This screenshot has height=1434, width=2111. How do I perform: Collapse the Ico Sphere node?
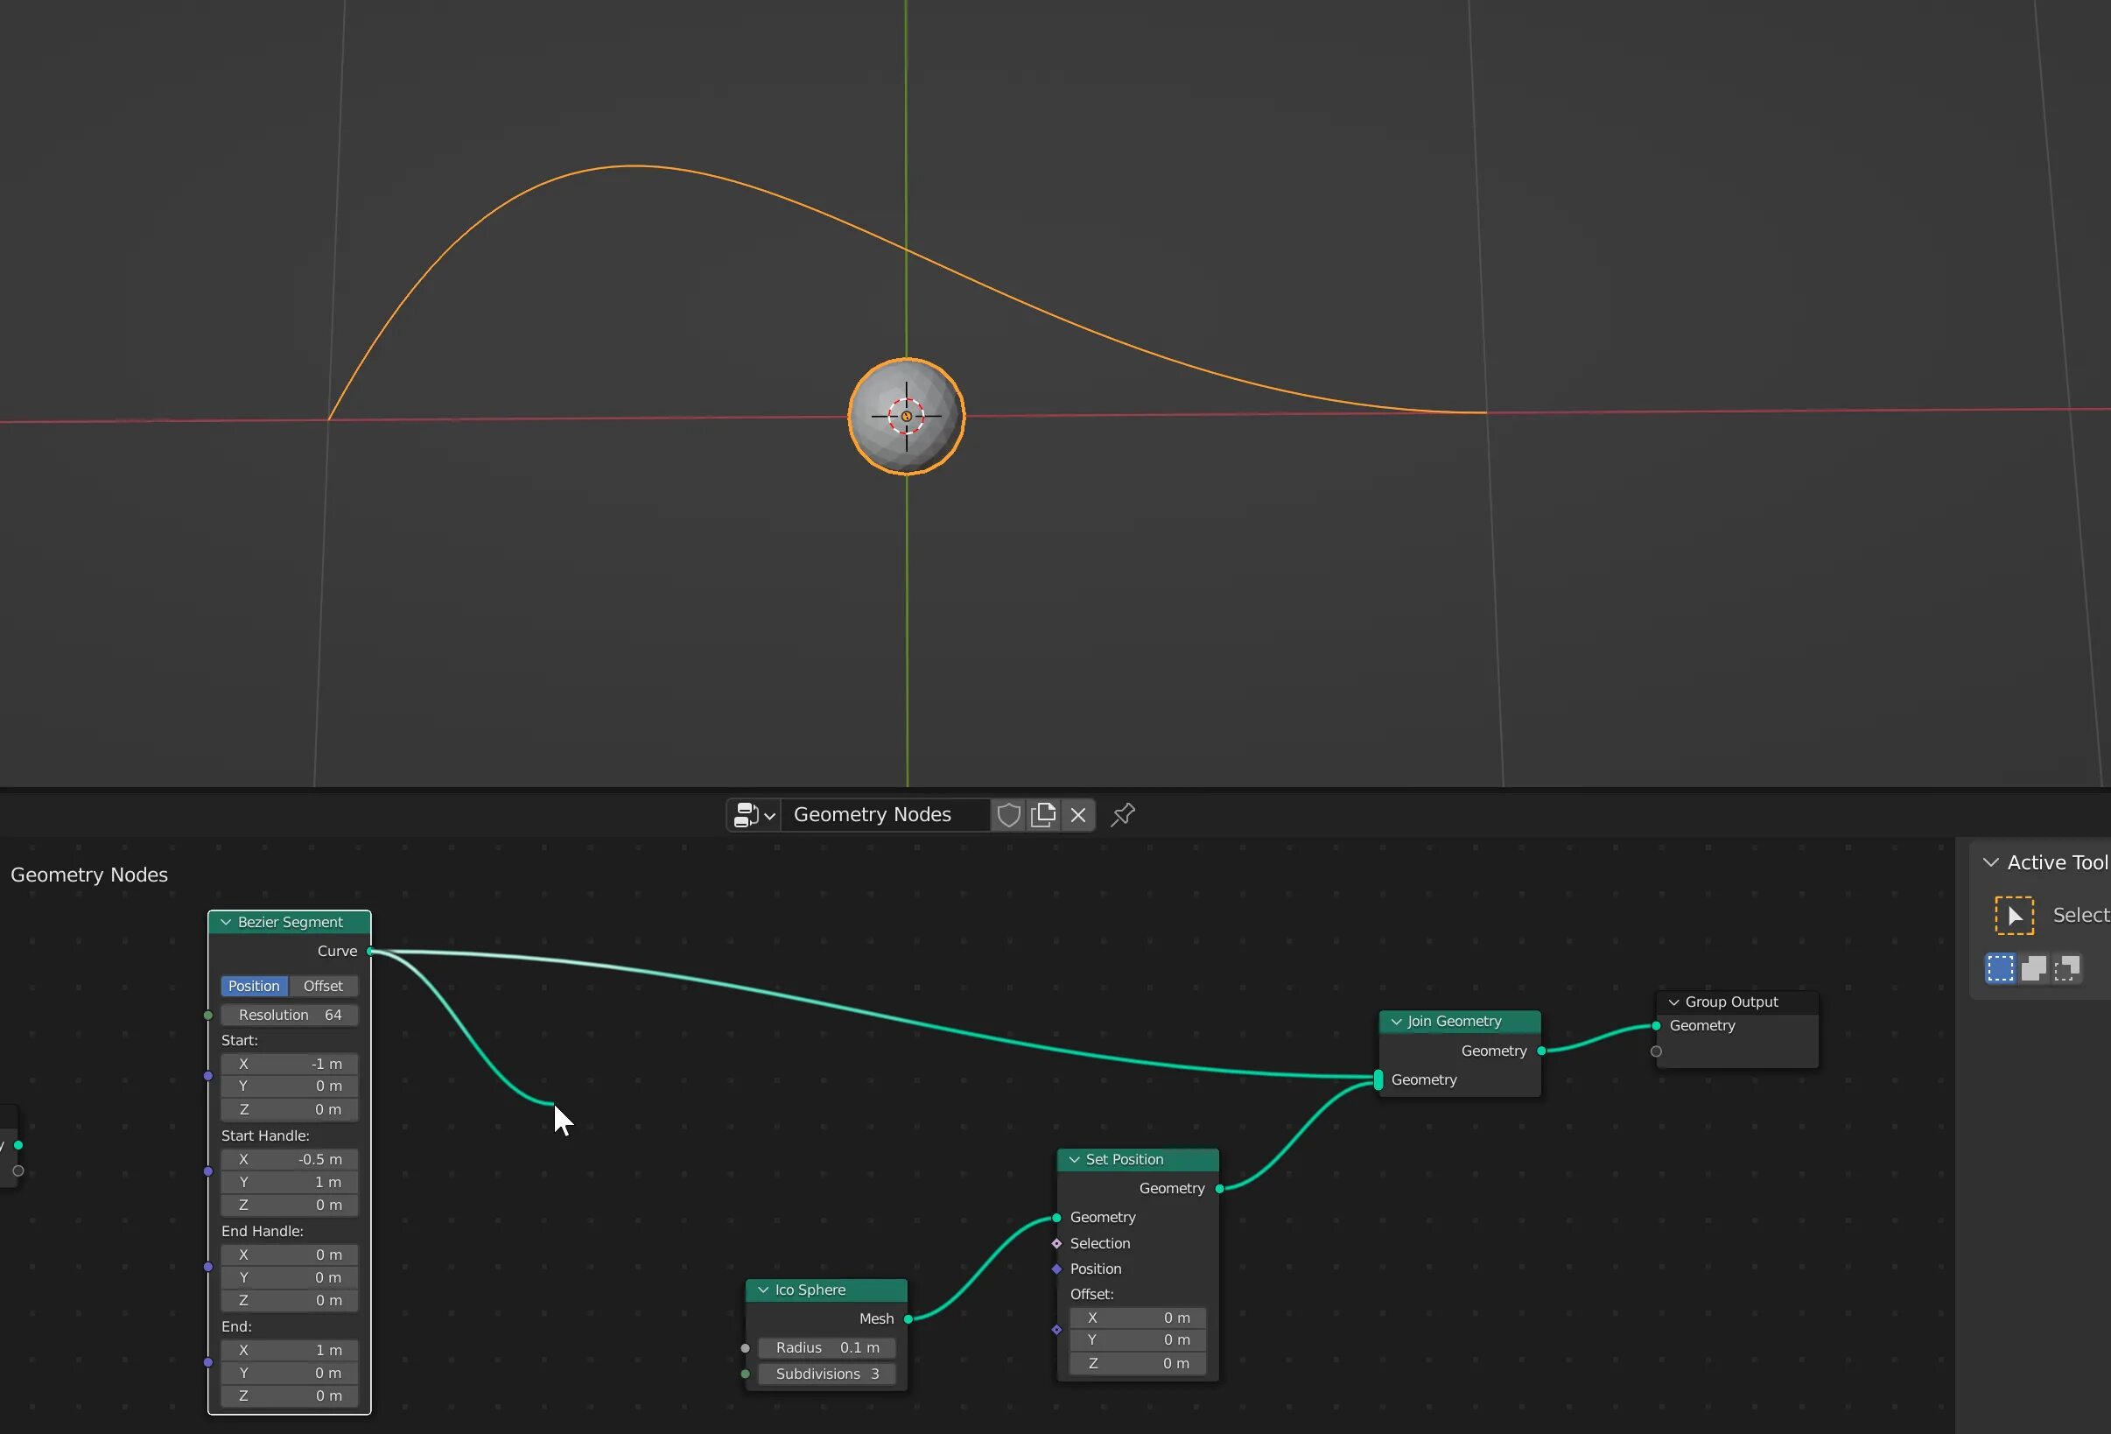(x=763, y=1290)
